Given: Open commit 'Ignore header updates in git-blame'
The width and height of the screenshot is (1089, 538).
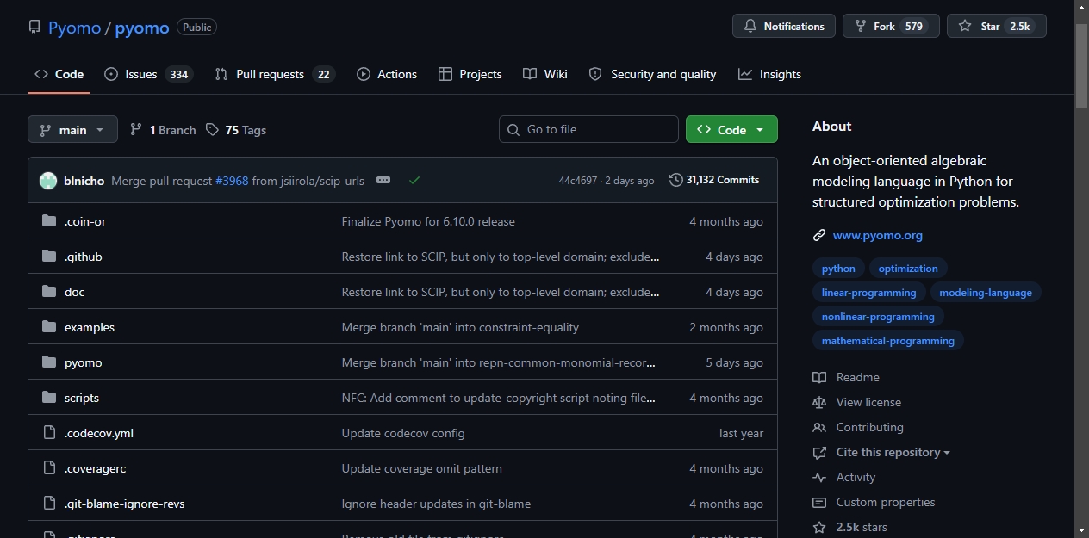Looking at the screenshot, I should pyautogui.click(x=436, y=504).
